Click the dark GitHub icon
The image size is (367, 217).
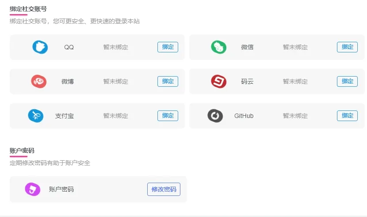pos(215,116)
